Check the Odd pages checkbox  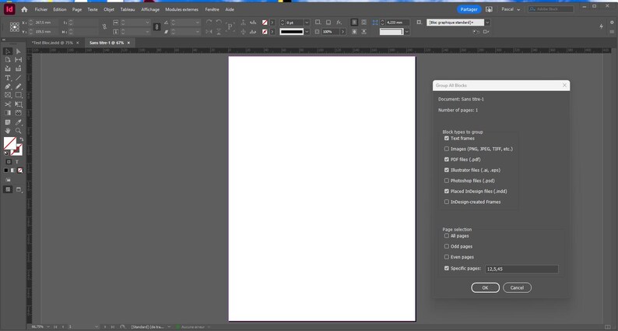pos(447,246)
